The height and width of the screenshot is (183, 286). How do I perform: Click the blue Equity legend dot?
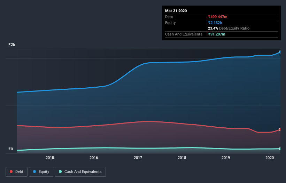tap(34, 172)
